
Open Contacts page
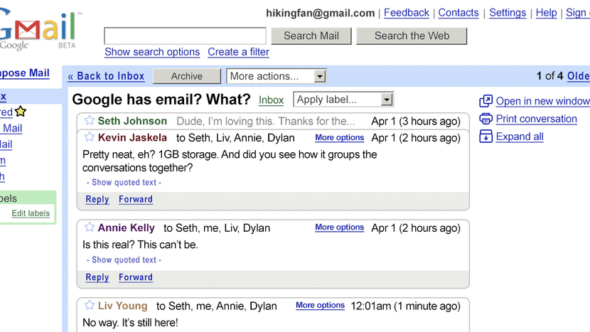click(458, 13)
